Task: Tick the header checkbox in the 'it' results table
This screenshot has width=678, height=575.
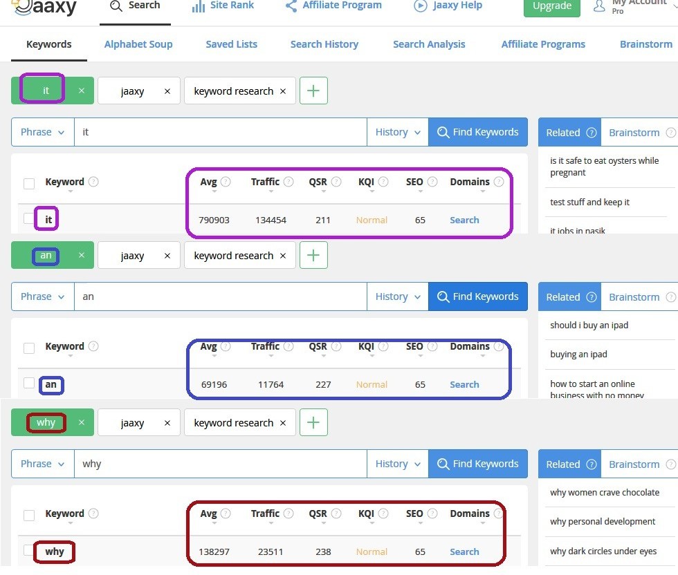Action: (29, 183)
